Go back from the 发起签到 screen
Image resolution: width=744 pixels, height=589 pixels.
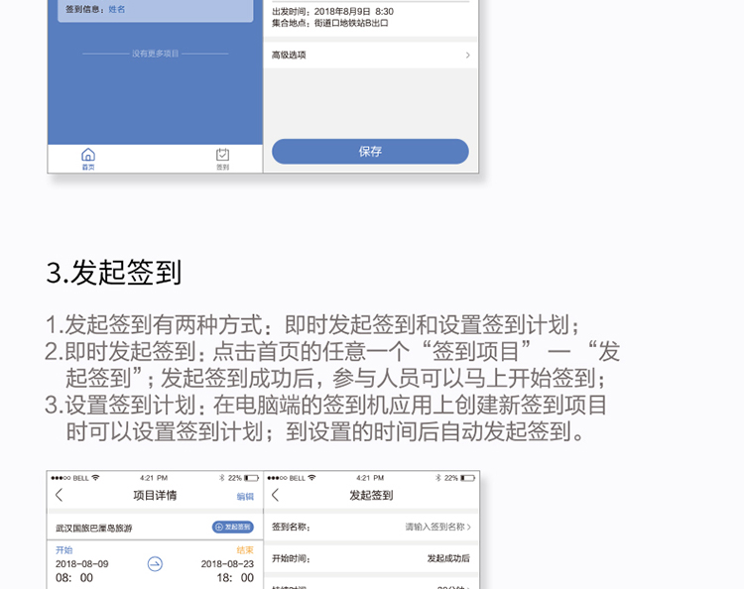point(275,495)
